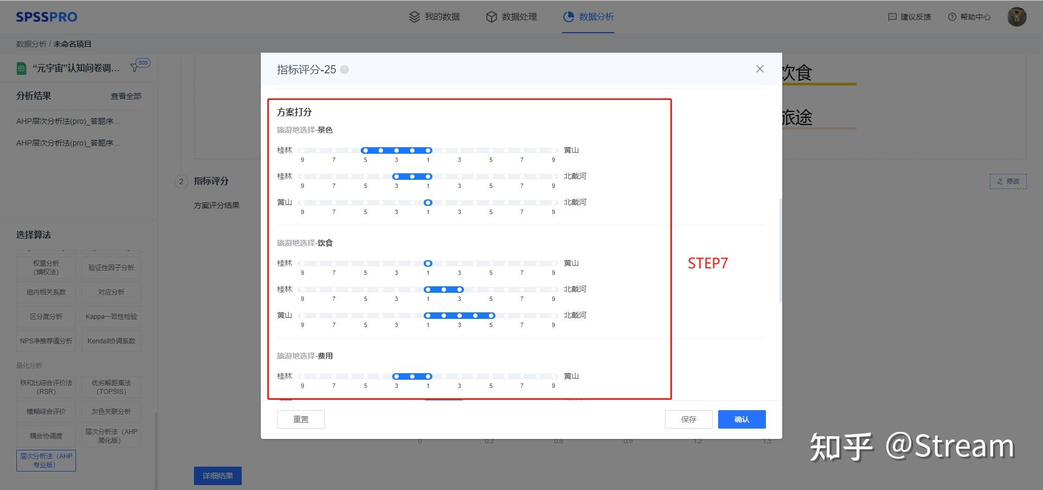Select 层次分析法(AHP简化版) algorithm
The width and height of the screenshot is (1043, 490).
point(111,436)
